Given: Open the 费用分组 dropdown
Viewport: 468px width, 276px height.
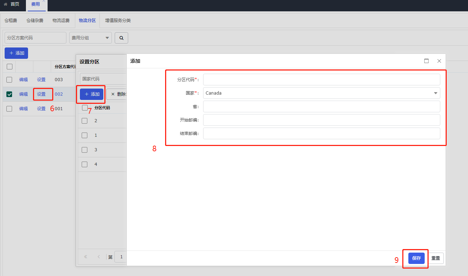Looking at the screenshot, I should point(90,38).
